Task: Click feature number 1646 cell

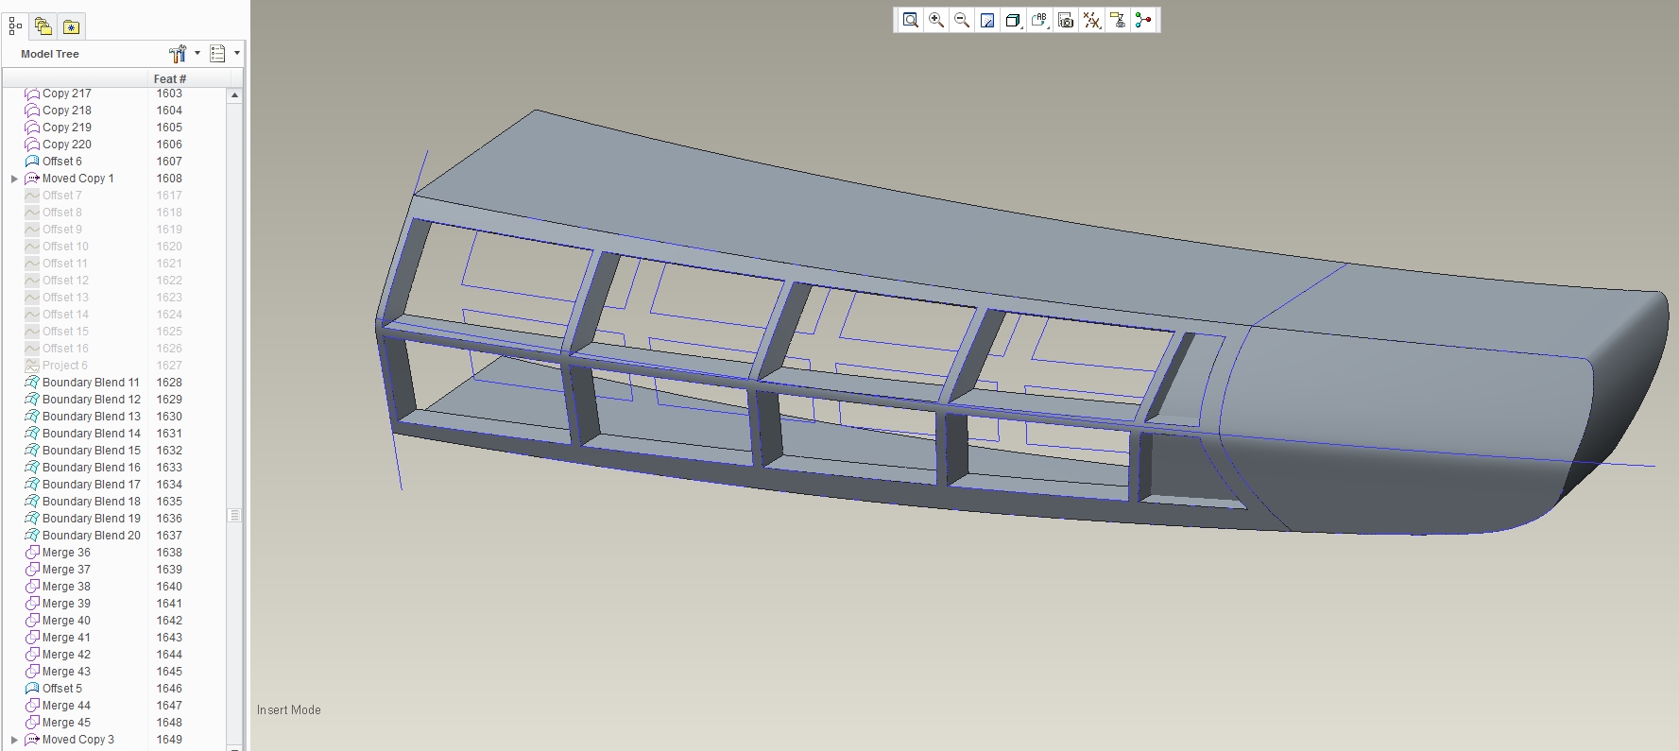Action: tap(169, 689)
